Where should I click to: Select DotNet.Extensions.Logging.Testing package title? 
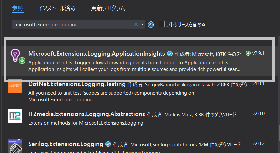pyautogui.click(x=77, y=84)
